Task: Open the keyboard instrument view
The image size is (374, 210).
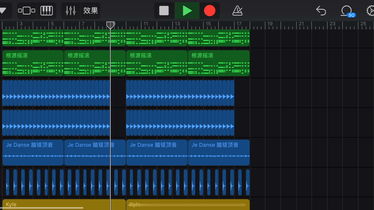Action: click(46, 11)
